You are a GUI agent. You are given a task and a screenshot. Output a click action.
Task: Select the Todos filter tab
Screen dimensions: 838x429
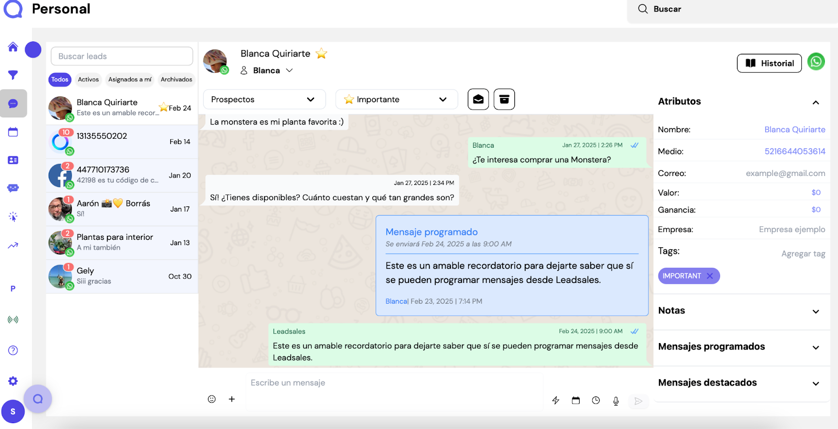[x=60, y=80]
